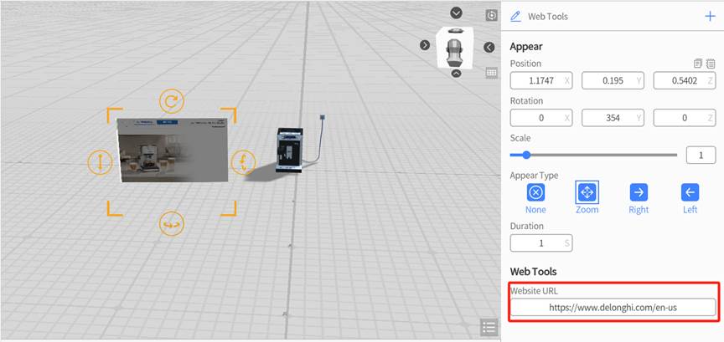Viewport: 724px width, 342px height.
Task: Select the Left appear type
Action: (x=690, y=192)
